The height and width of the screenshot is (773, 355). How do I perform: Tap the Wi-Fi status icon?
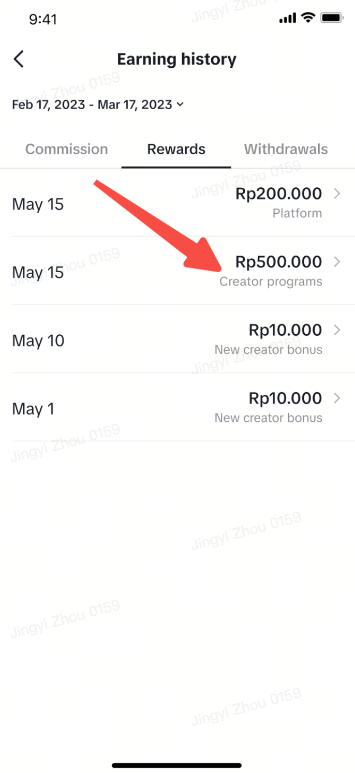coord(308,18)
